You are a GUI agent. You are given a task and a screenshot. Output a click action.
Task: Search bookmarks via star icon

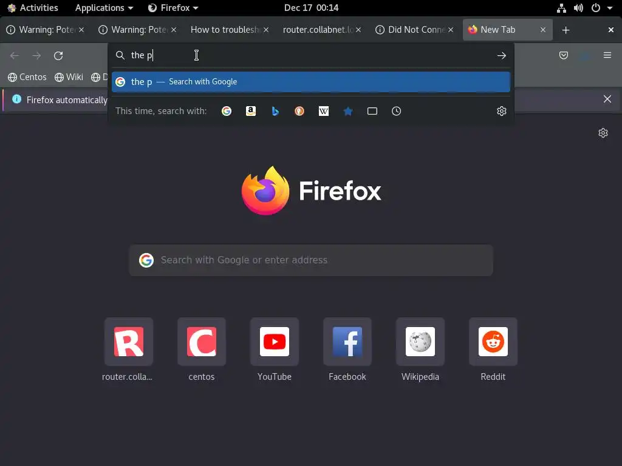pos(348,111)
